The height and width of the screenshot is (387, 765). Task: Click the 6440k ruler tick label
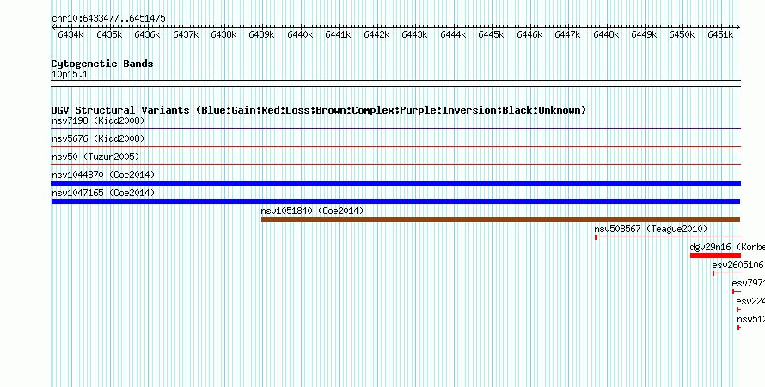300,34
